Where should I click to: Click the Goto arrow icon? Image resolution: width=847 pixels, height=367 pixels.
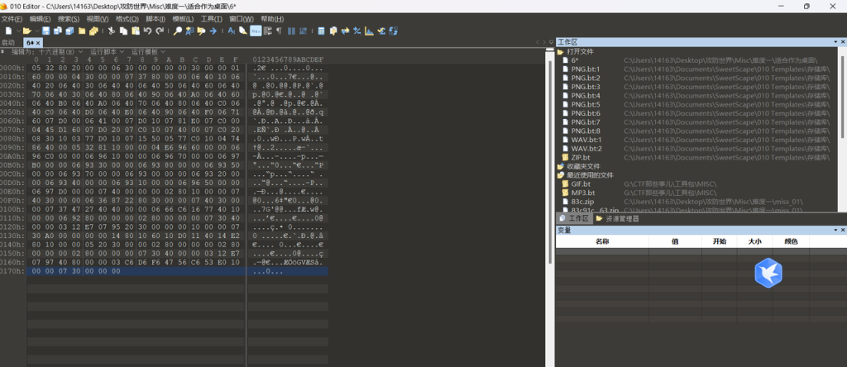[x=213, y=31]
